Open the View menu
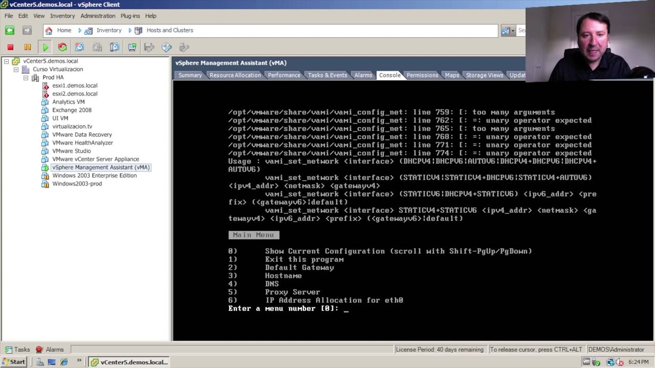The height and width of the screenshot is (368, 655). point(39,16)
